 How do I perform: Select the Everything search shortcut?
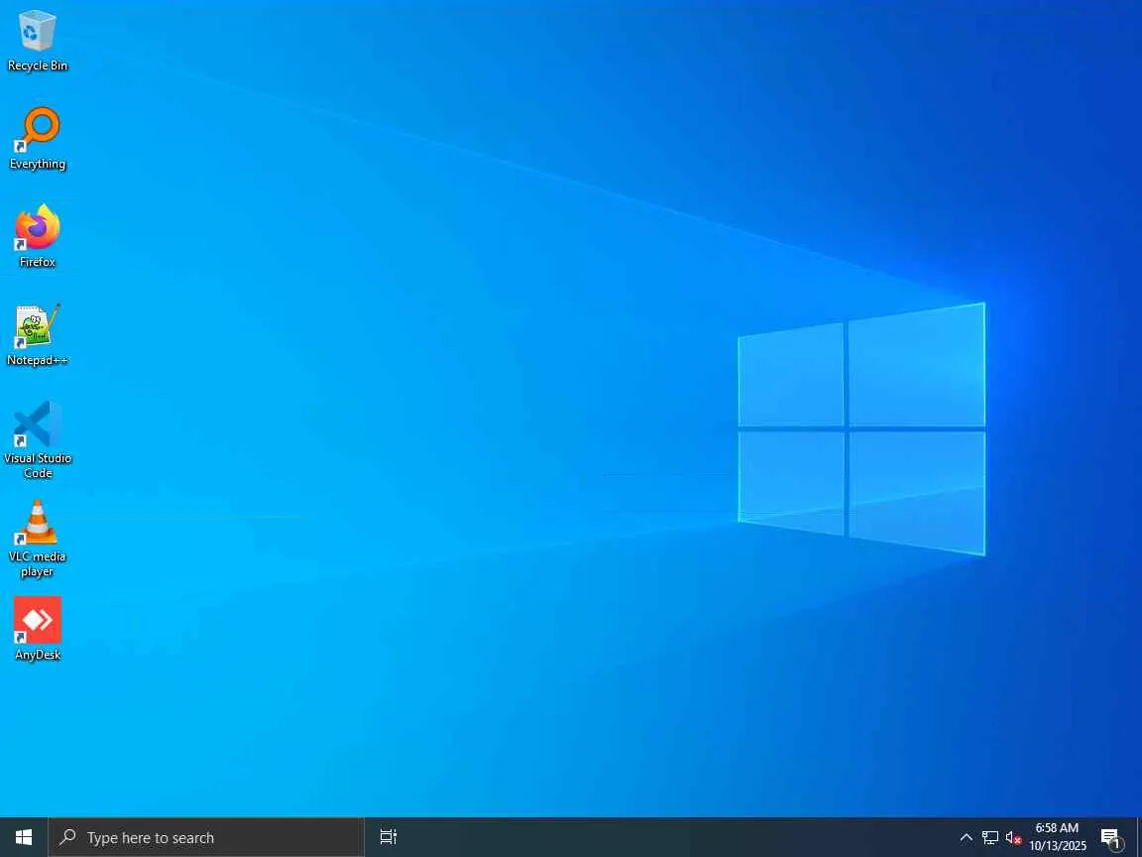tap(37, 139)
